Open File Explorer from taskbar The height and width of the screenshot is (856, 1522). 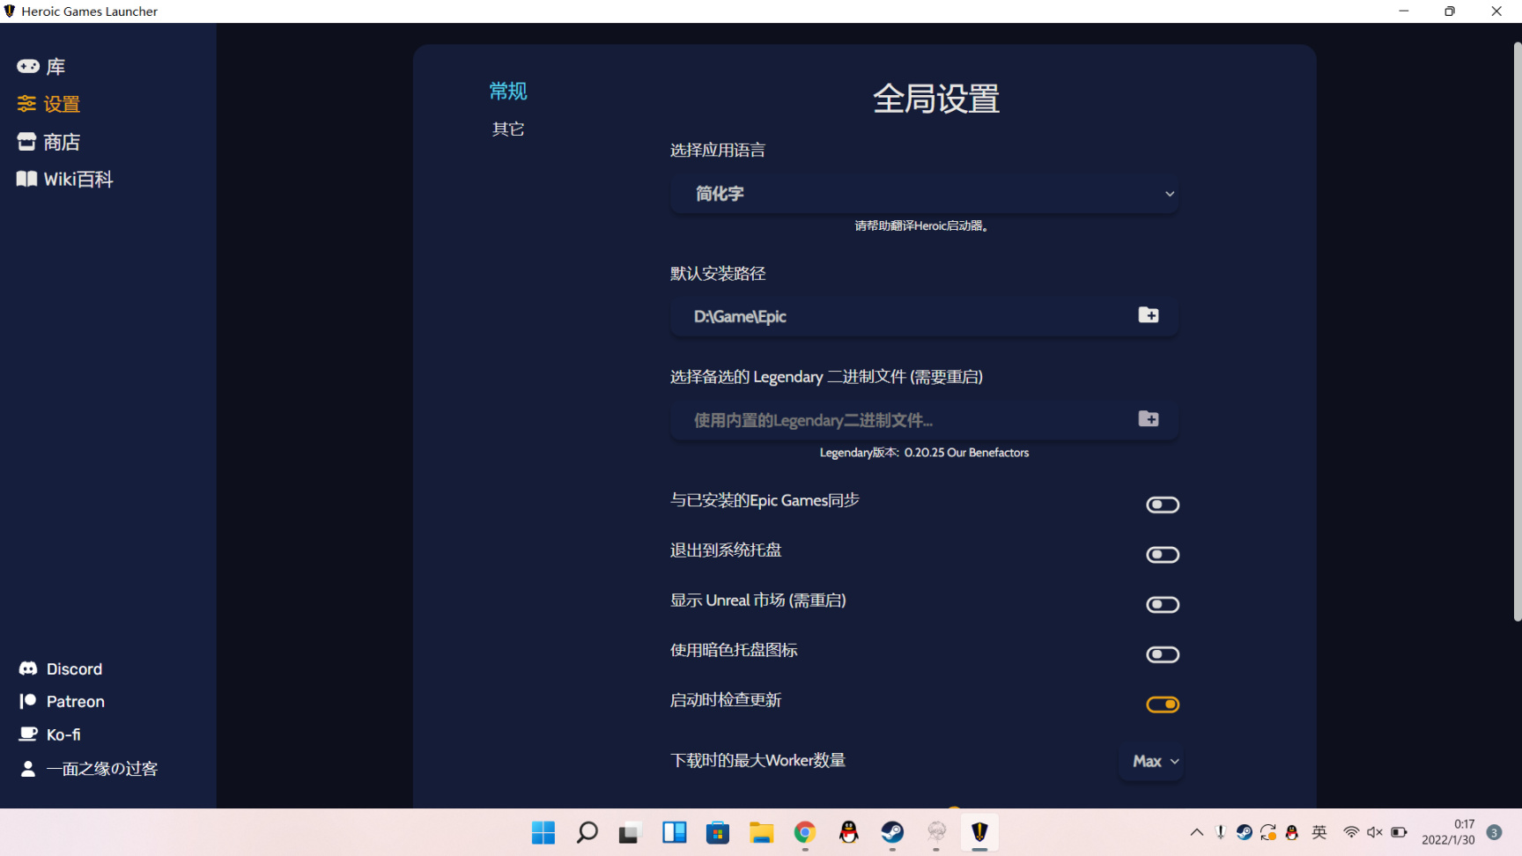coord(761,832)
